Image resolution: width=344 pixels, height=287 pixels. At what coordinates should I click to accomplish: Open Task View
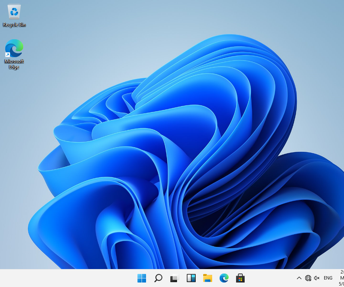174,278
